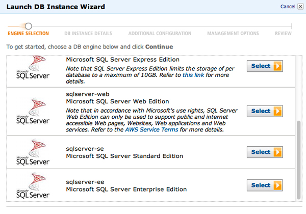Click the progress circle marker on step line
This screenshot has height=214, width=306.
click(29, 26)
